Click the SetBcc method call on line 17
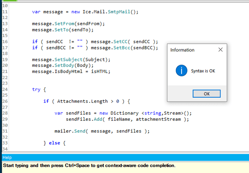The image size is (249, 173). [122, 48]
